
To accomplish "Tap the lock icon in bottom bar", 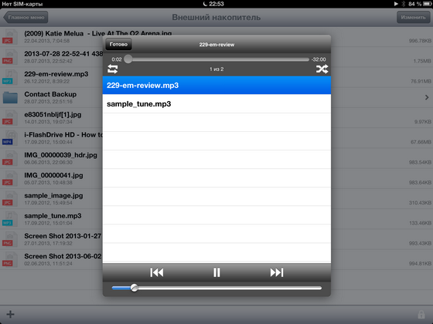I will [421, 315].
